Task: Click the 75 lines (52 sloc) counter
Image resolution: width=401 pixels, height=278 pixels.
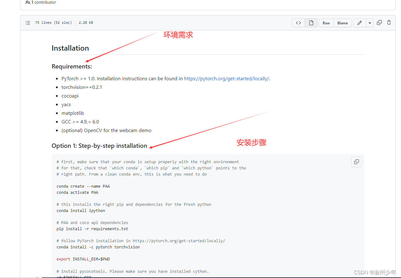Action: [53, 23]
